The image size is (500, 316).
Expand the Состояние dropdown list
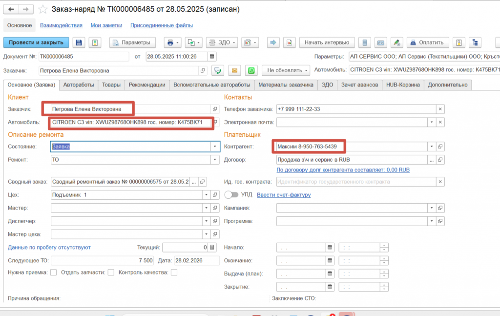pyautogui.click(x=215, y=146)
